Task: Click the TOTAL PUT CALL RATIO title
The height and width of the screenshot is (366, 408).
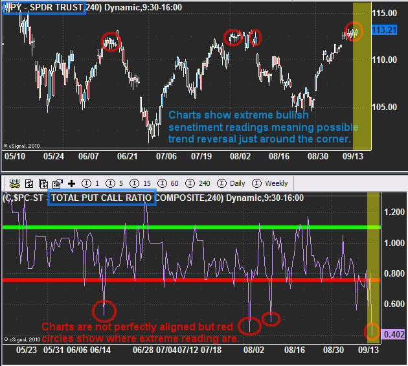Action: tap(102, 198)
